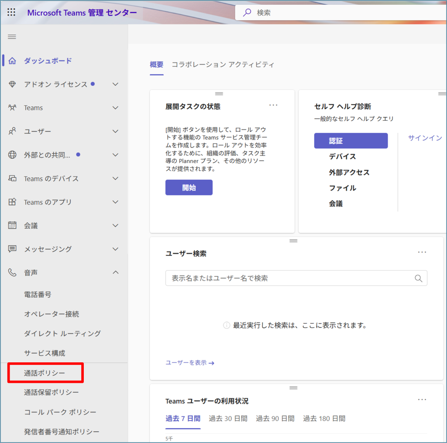The width and height of the screenshot is (447, 443).
Task: Collapse the 音声 section chevron
Action: 115,273
